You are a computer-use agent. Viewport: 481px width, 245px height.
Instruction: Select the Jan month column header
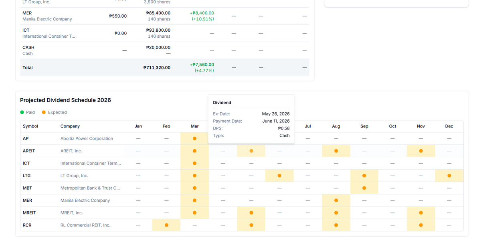[138, 126]
